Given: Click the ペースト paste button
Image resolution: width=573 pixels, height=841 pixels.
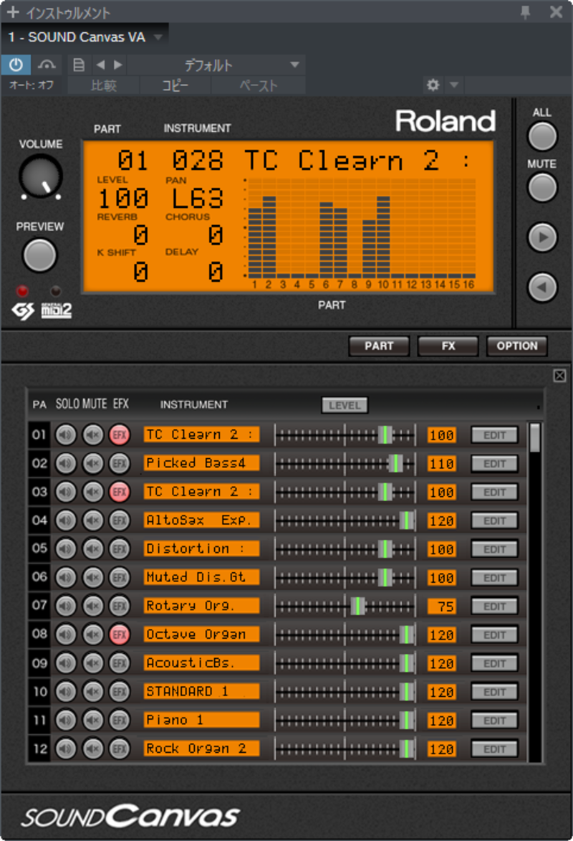Looking at the screenshot, I should tap(259, 85).
